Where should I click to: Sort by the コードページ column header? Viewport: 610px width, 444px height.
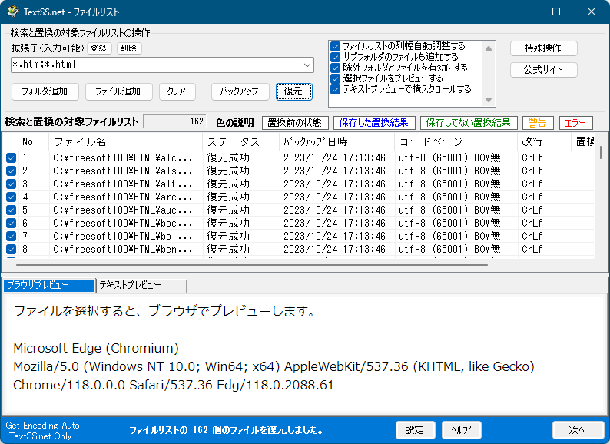456,141
